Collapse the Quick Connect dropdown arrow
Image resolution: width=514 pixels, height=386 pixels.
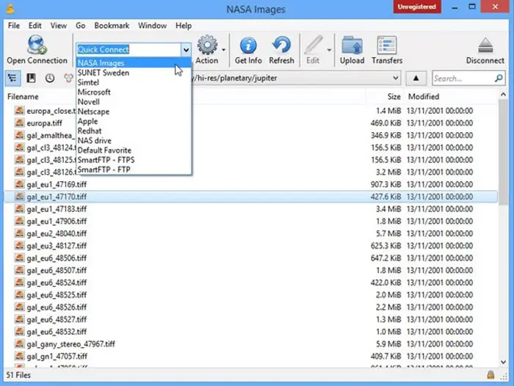pyautogui.click(x=186, y=50)
